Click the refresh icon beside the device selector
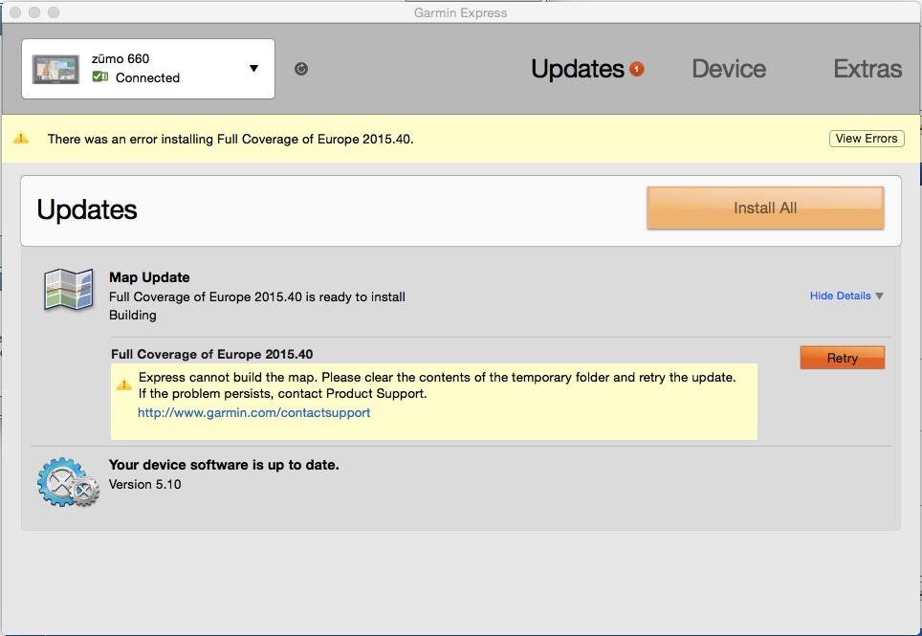This screenshot has height=636, width=922. (301, 69)
